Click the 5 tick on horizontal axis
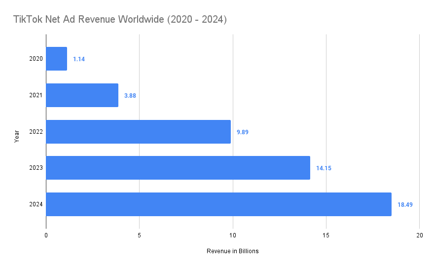 [x=139, y=235]
